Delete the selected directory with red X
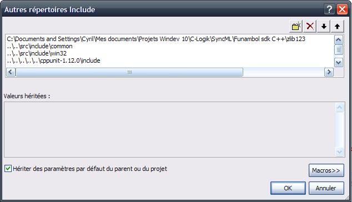The height and width of the screenshot is (202, 352). tap(310, 27)
